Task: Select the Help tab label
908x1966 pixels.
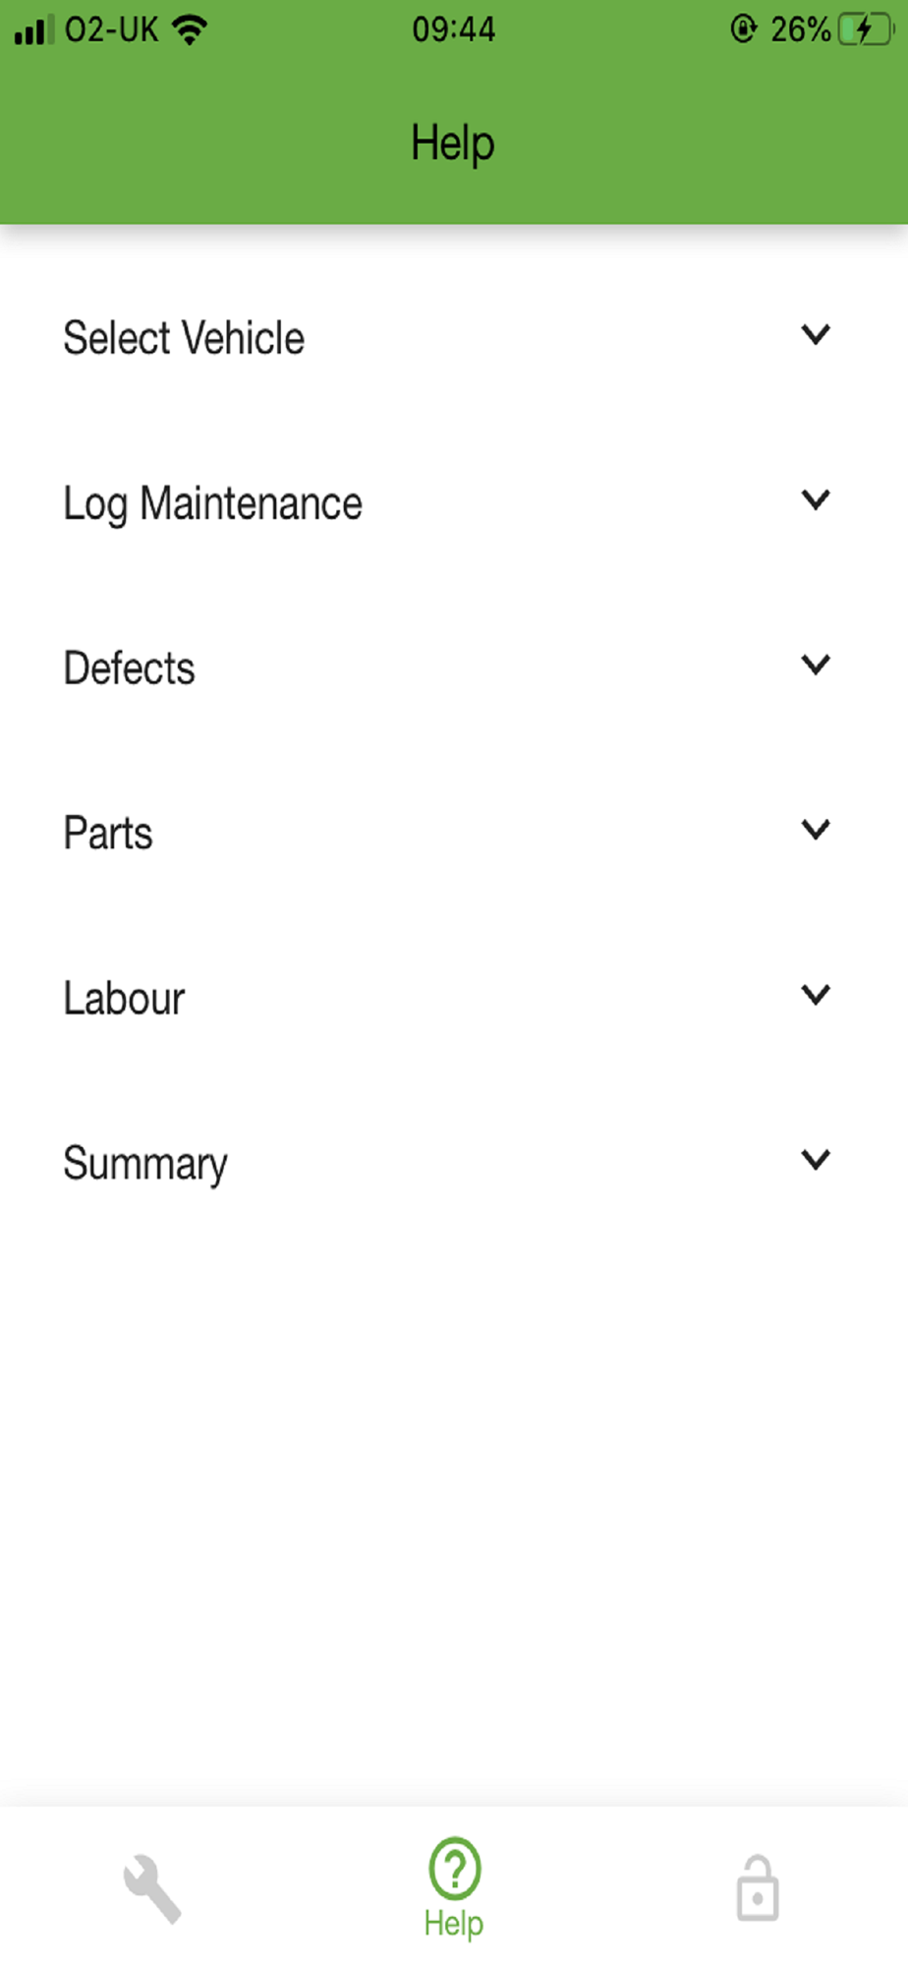Action: click(x=454, y=1924)
